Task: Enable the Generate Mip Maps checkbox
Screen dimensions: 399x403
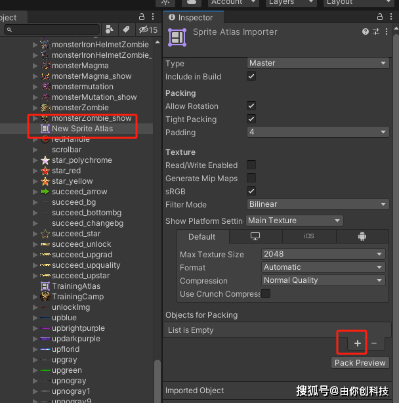Action: 251,178
